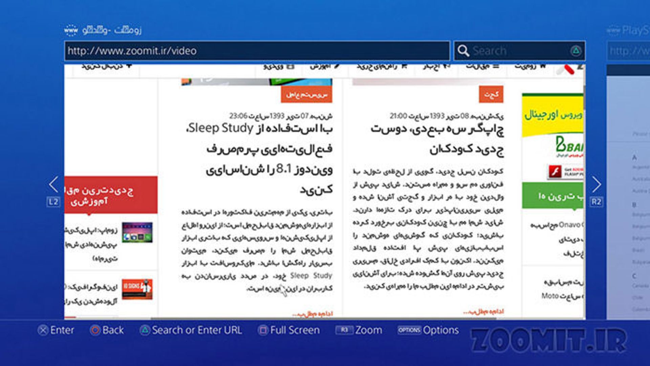
Task: Select the Back hint label
Action: pos(113,330)
